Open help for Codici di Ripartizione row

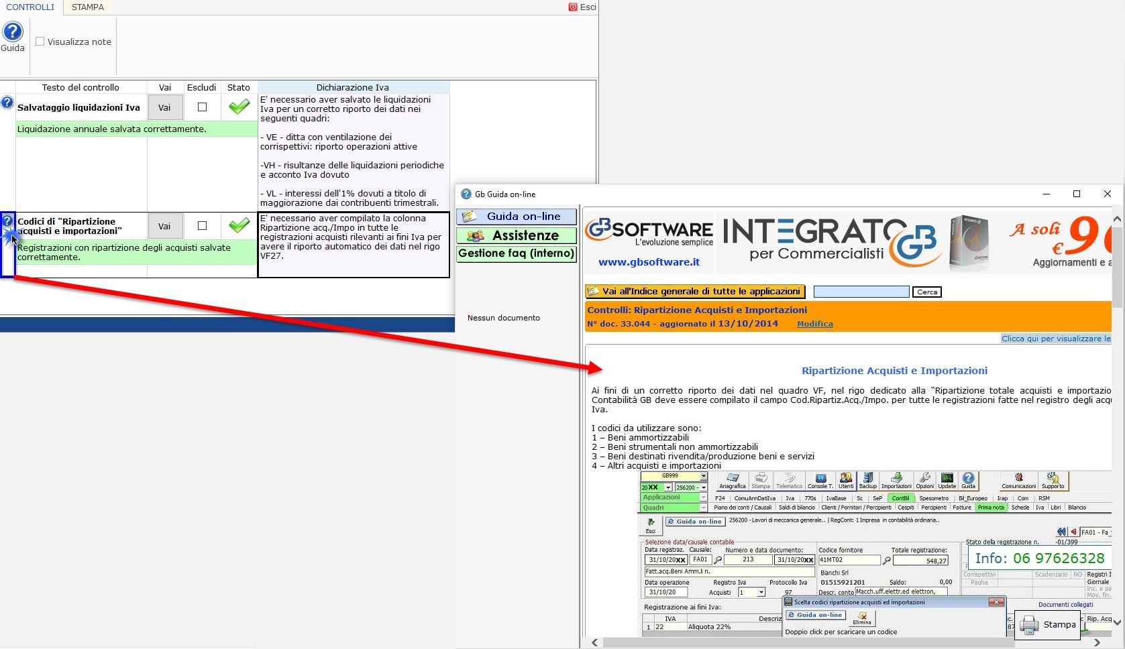point(7,221)
